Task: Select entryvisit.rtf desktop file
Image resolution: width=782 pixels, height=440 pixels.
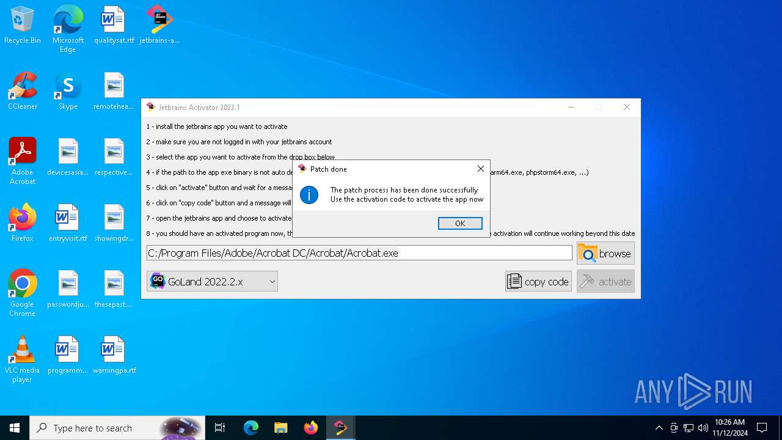Action: pyautogui.click(x=68, y=224)
